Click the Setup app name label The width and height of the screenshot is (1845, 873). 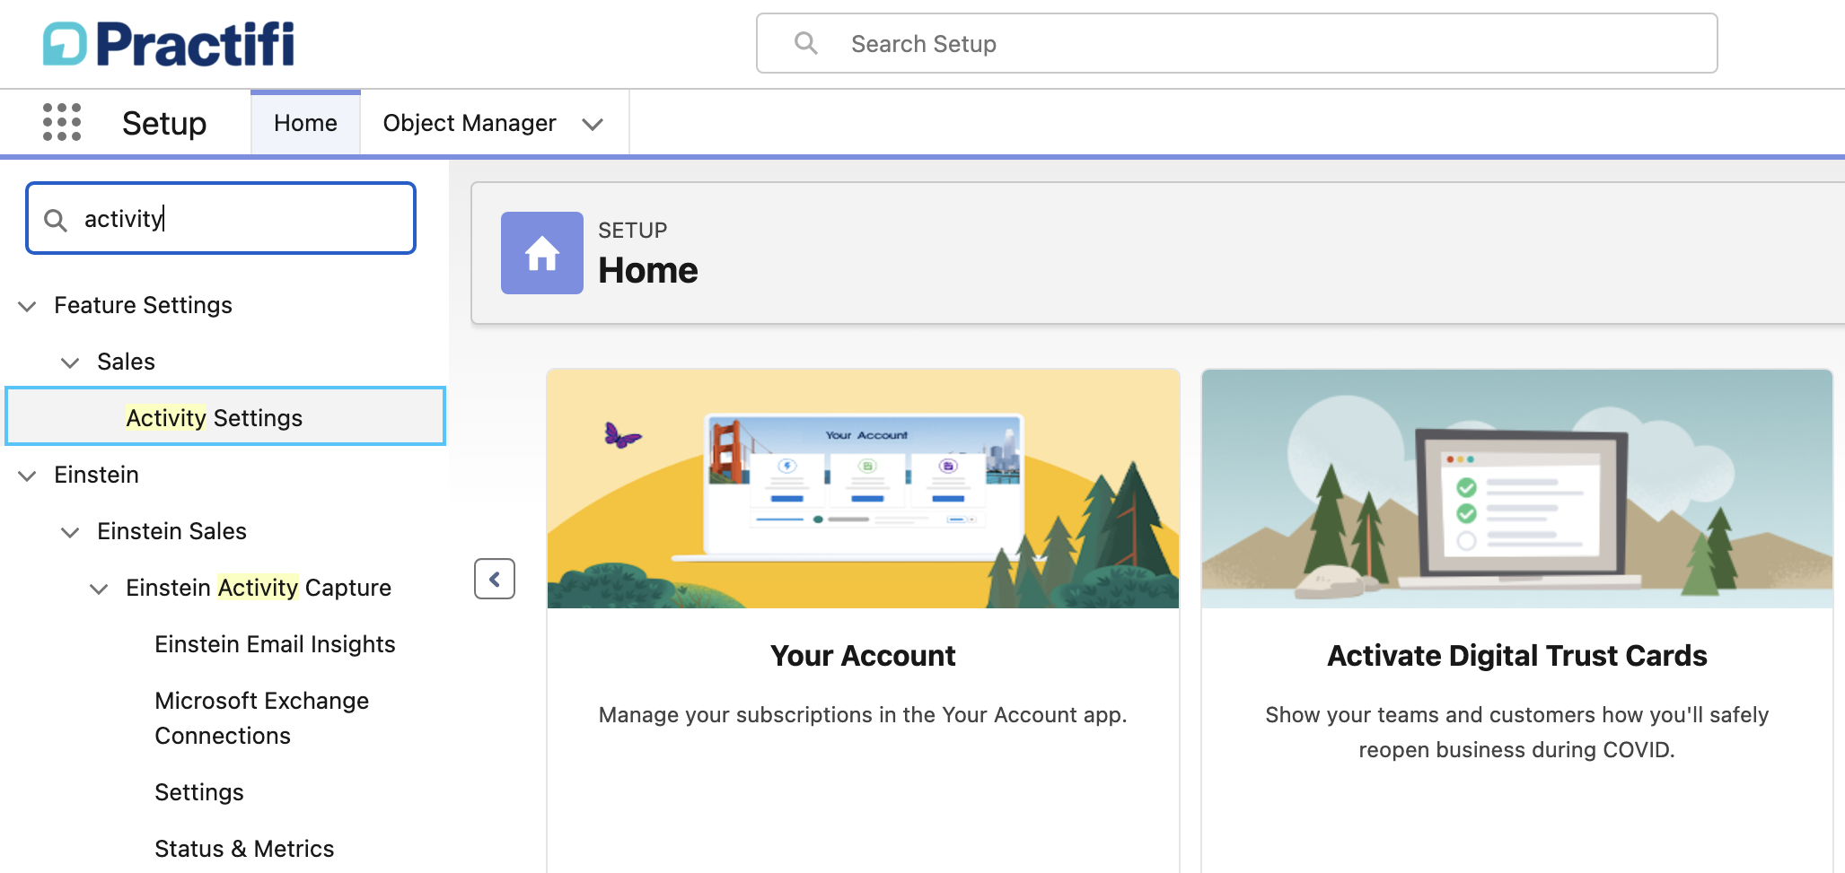tap(164, 123)
